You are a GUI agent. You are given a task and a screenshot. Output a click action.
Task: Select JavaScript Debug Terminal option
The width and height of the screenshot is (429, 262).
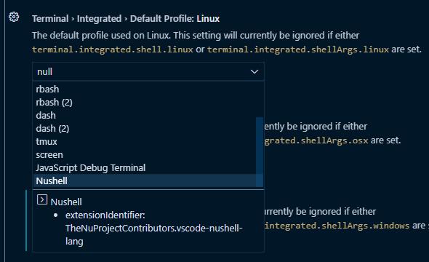click(x=145, y=168)
